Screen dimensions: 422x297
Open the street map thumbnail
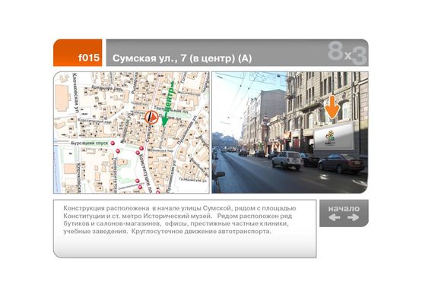click(132, 132)
